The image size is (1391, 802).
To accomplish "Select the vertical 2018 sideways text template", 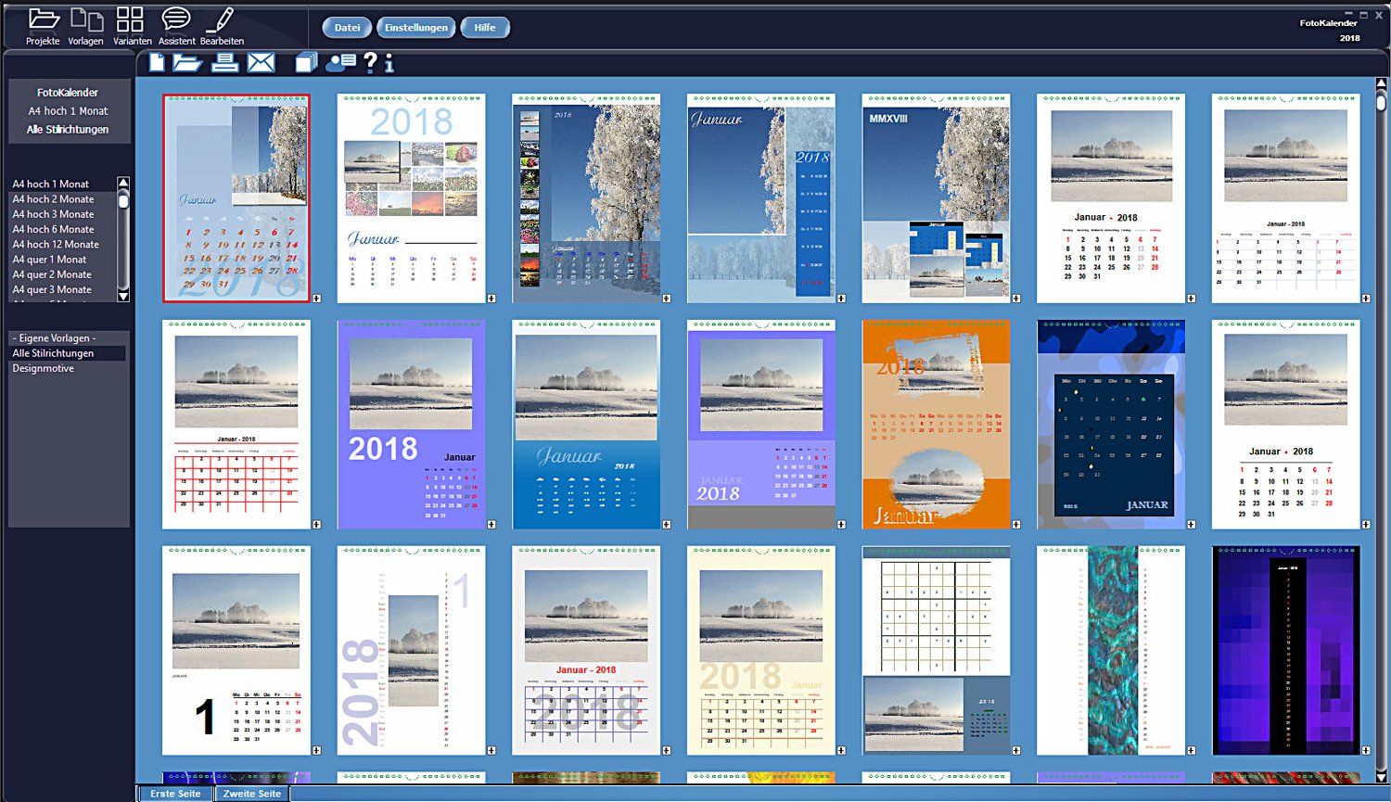I will click(x=411, y=650).
